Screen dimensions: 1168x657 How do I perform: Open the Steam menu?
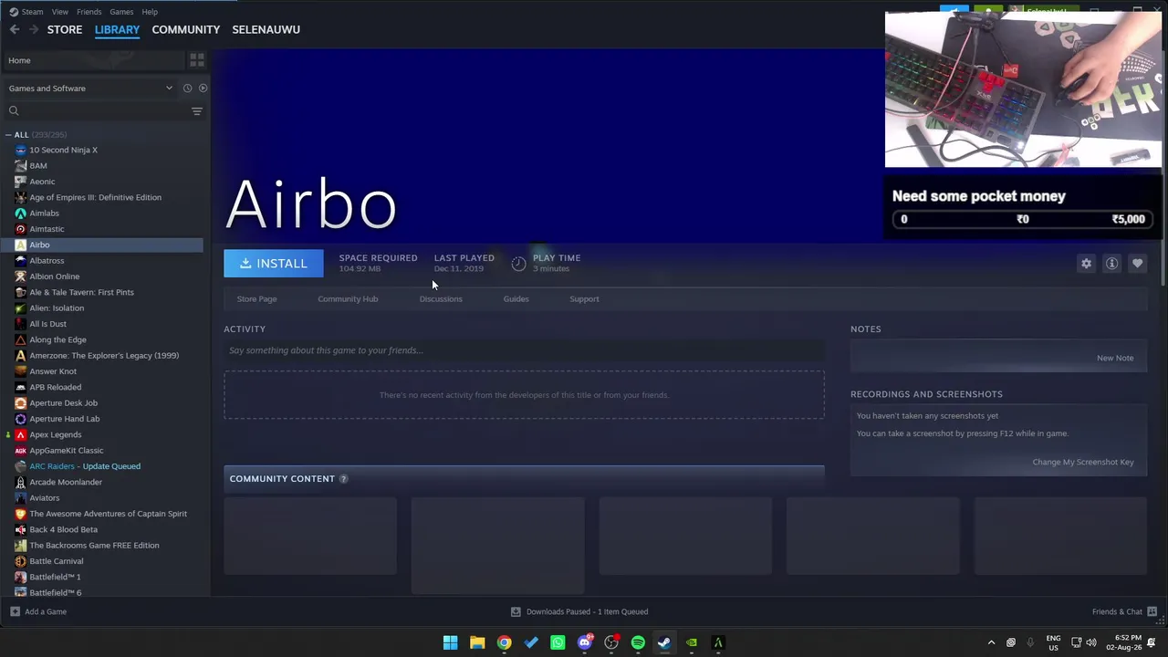click(x=32, y=12)
